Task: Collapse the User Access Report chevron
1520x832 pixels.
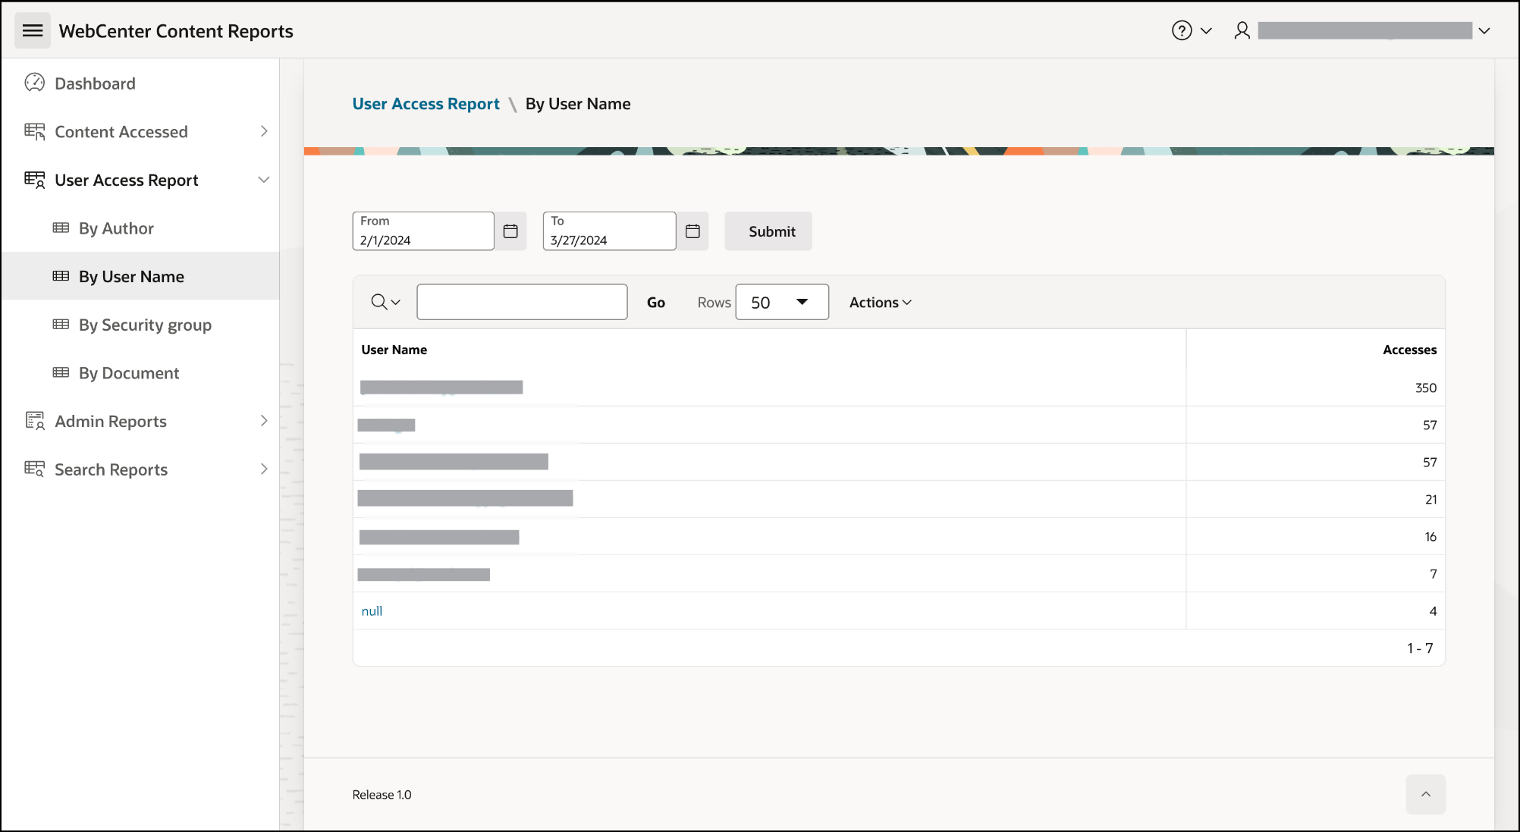Action: pyautogui.click(x=264, y=180)
